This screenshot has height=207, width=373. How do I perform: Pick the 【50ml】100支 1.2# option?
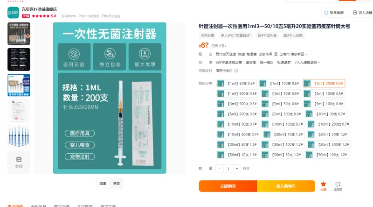click(327, 155)
